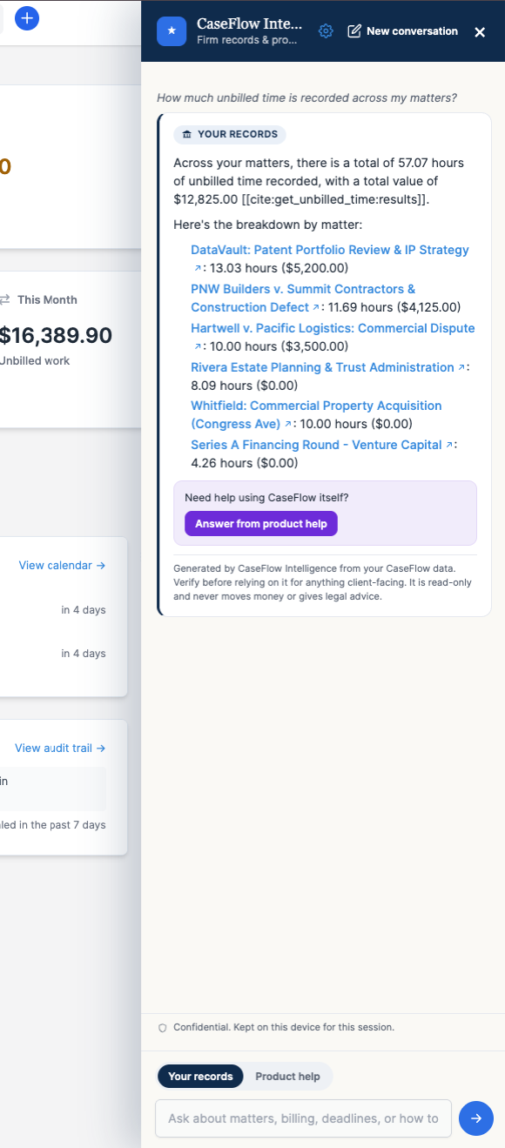Open the chat settings gear icon

tap(326, 31)
